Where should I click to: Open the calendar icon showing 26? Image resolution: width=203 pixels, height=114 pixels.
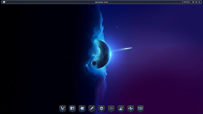[111, 108]
